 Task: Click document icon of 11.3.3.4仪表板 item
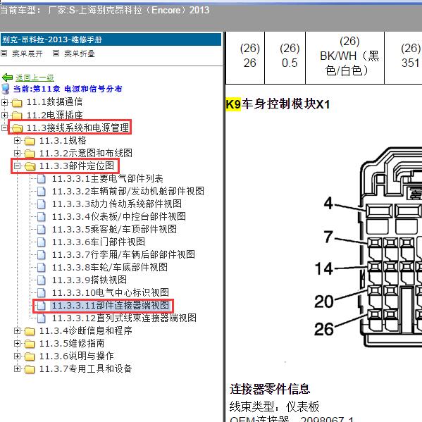(41, 217)
